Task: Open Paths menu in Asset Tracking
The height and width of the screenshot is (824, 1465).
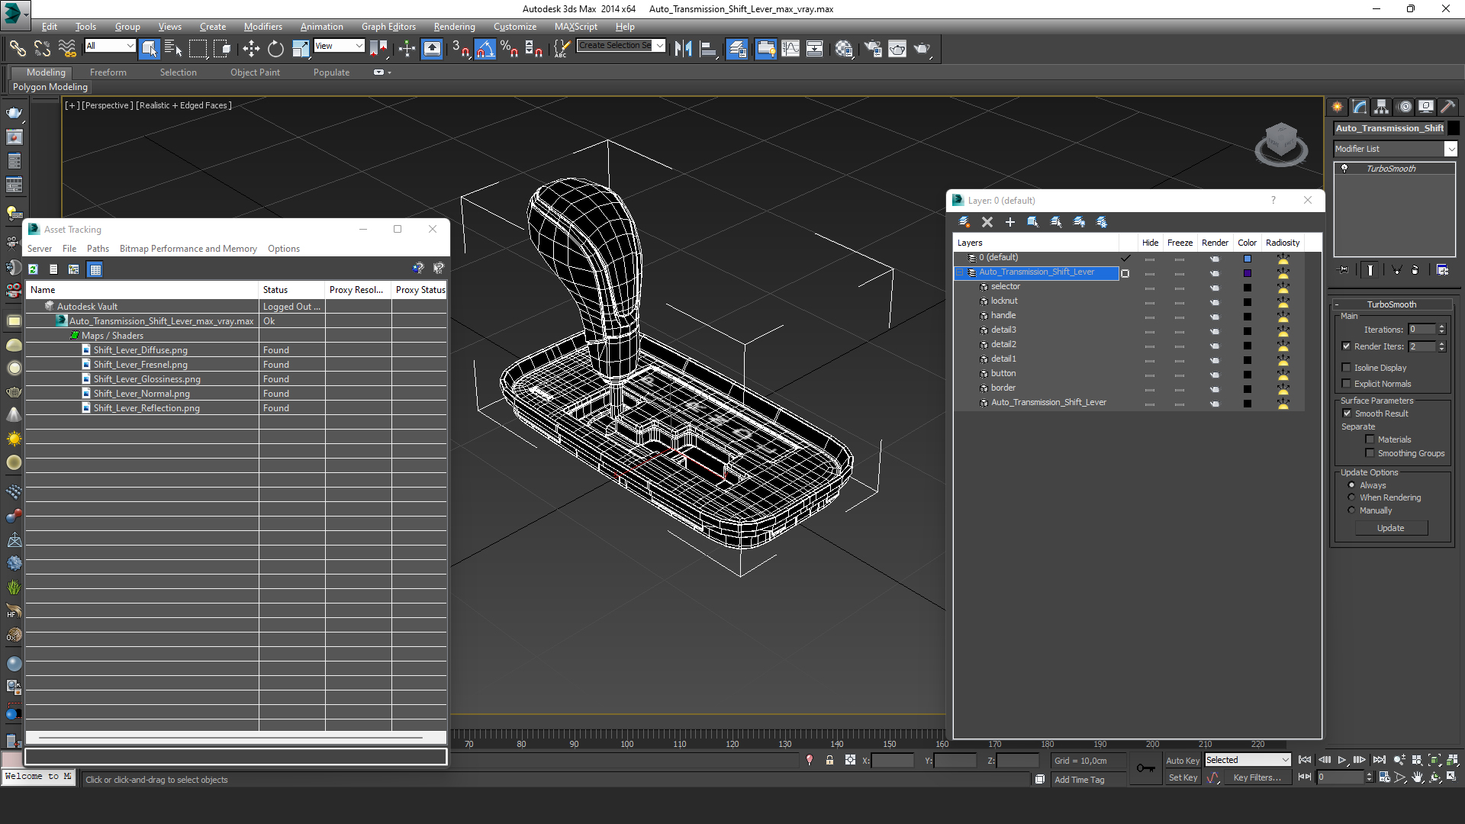Action: (98, 249)
